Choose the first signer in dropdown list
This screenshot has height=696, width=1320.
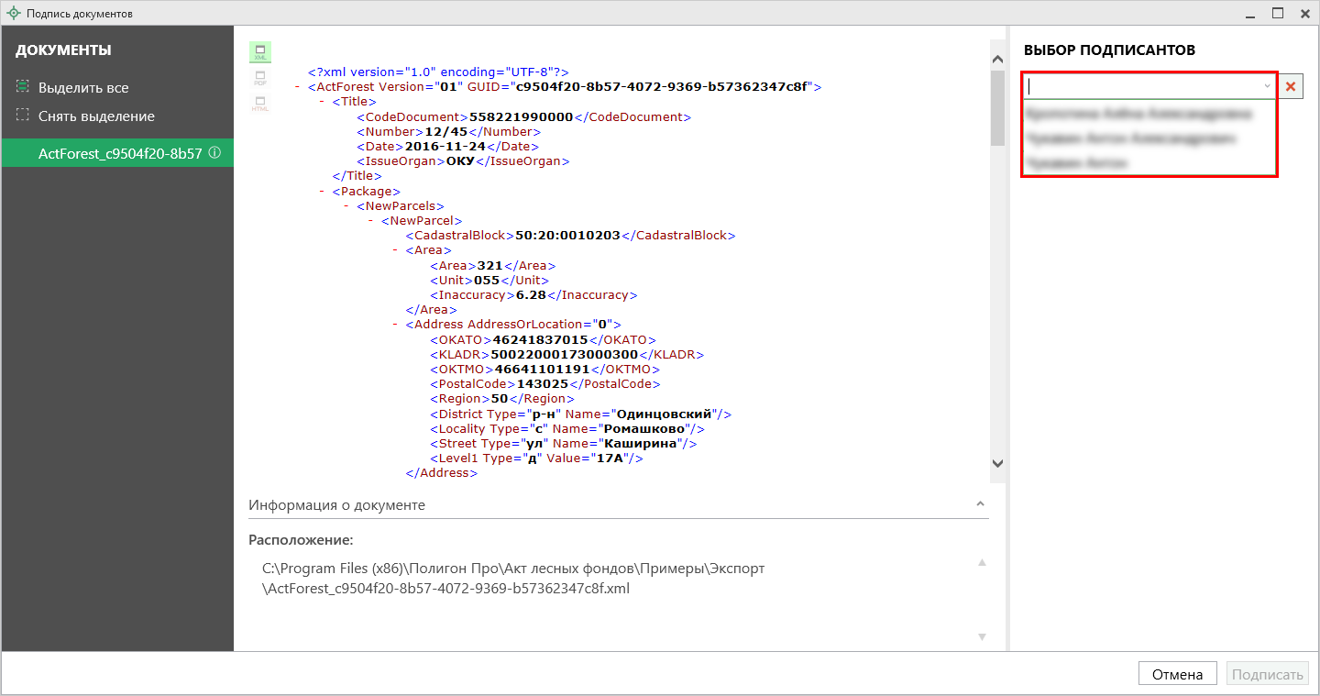(x=1138, y=115)
